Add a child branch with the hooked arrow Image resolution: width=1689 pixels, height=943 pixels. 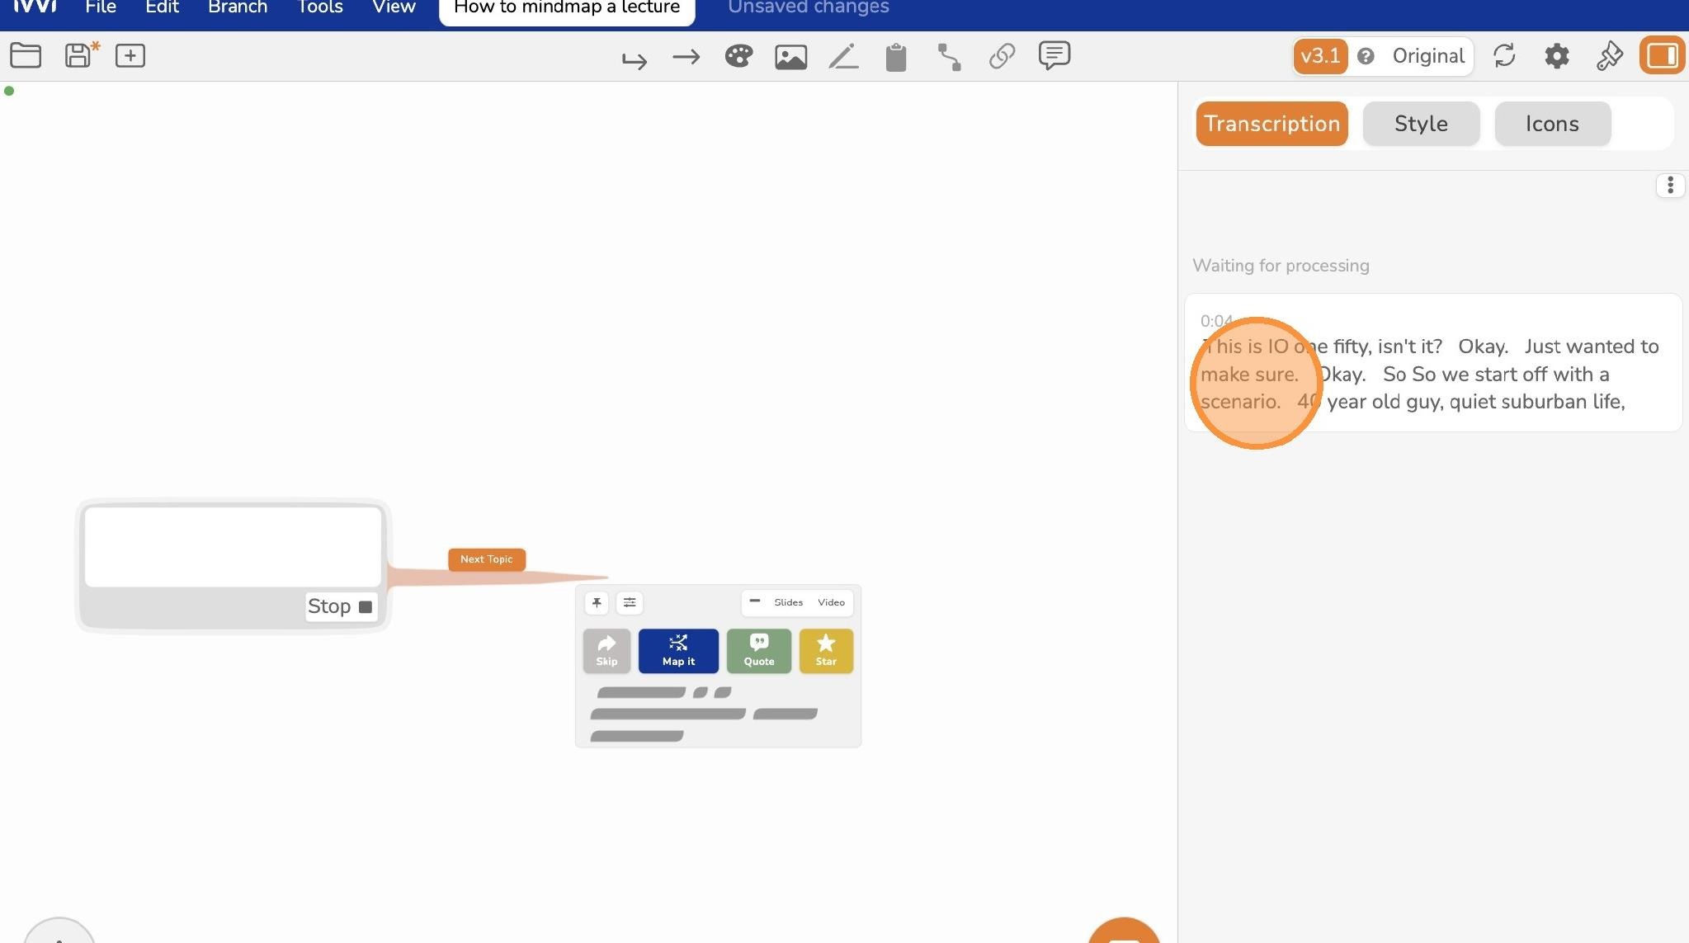tap(634, 59)
